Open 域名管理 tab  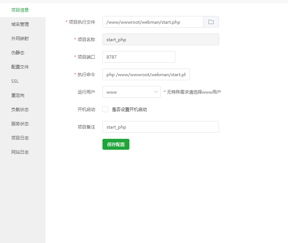pyautogui.click(x=20, y=24)
